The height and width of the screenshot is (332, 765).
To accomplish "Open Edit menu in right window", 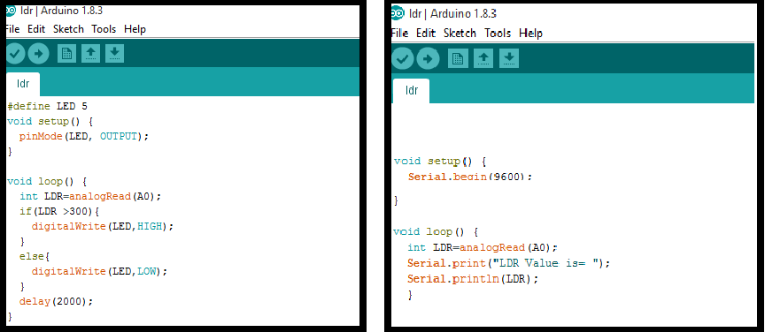I will tap(425, 33).
